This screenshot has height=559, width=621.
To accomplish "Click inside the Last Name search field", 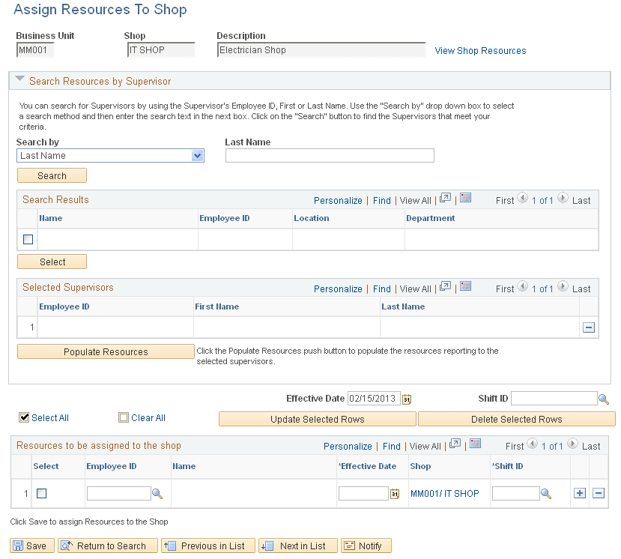I will [x=330, y=155].
